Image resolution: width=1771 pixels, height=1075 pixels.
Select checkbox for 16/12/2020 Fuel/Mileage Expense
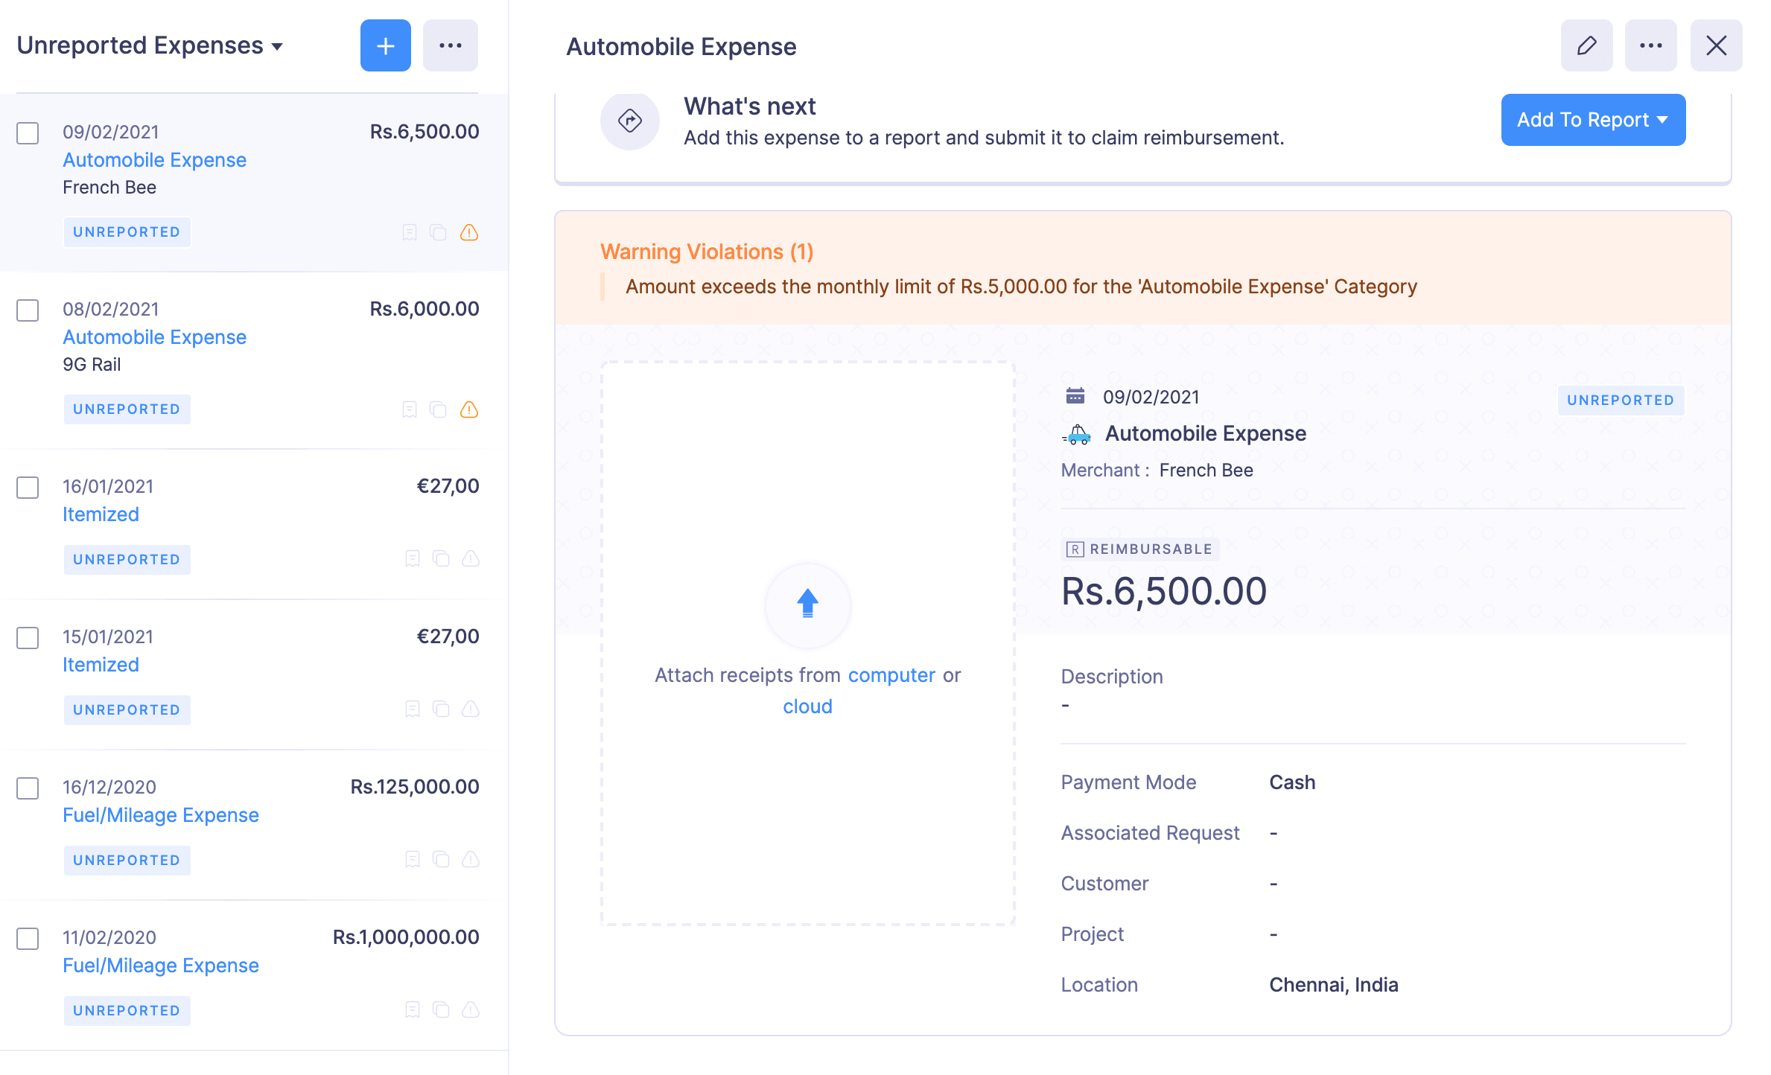point(28,788)
